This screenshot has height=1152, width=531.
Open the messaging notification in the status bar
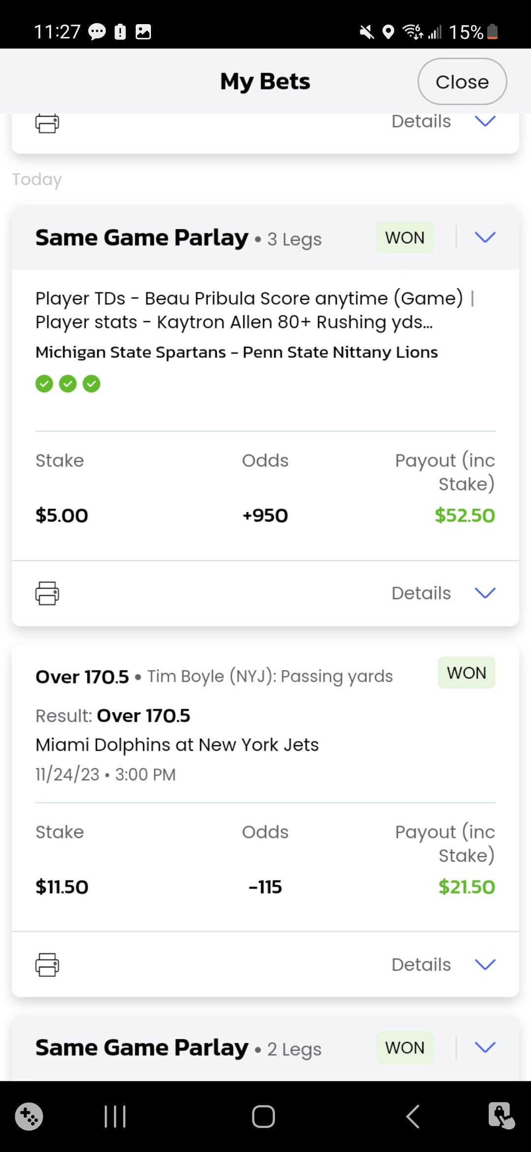pos(97,32)
